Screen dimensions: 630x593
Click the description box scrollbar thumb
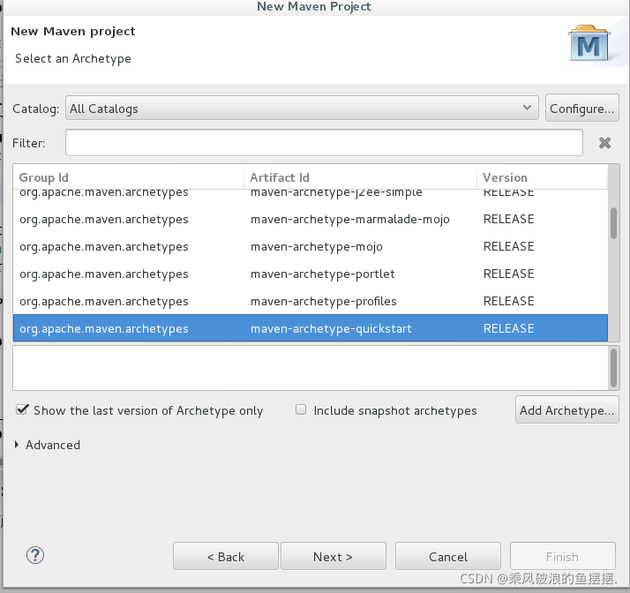point(613,368)
